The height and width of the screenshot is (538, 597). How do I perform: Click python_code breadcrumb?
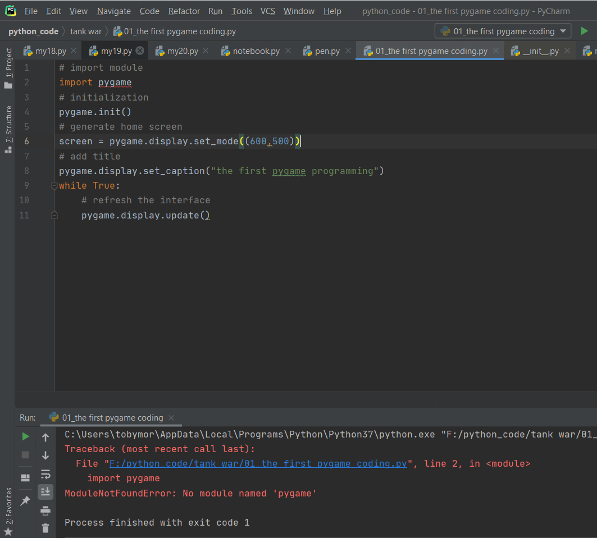pos(34,31)
